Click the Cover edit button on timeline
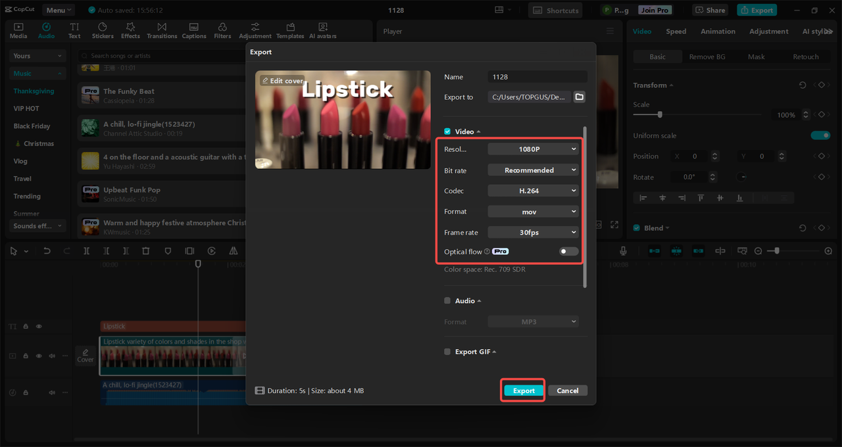The width and height of the screenshot is (842, 447). pos(86,356)
